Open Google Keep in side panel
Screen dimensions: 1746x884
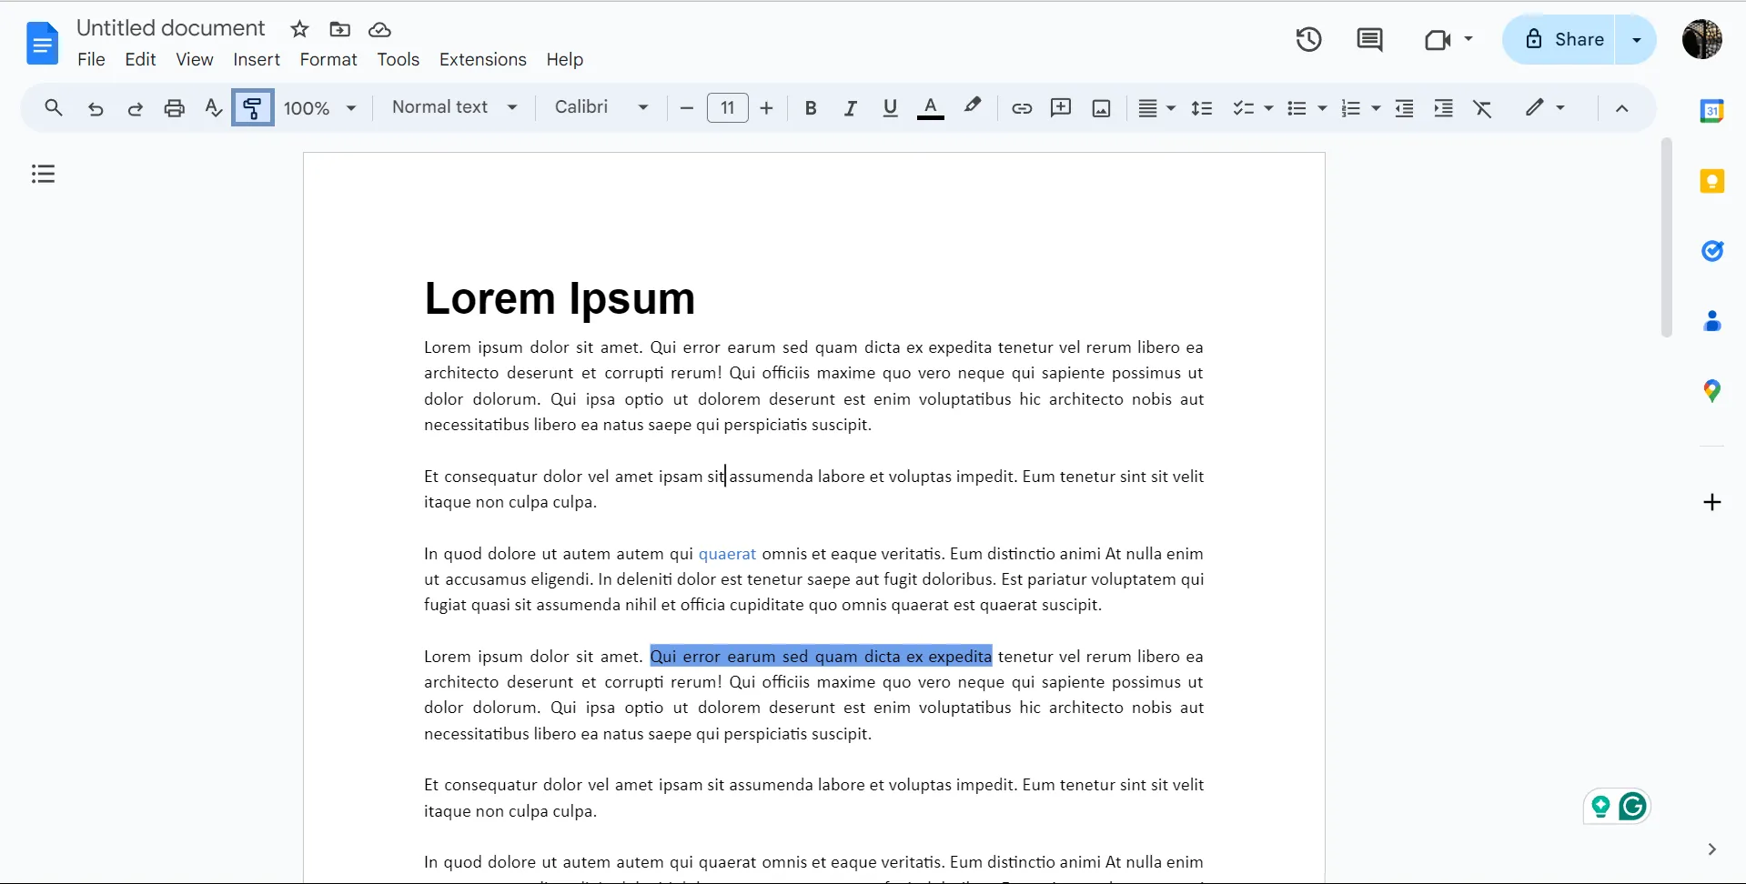click(x=1712, y=181)
